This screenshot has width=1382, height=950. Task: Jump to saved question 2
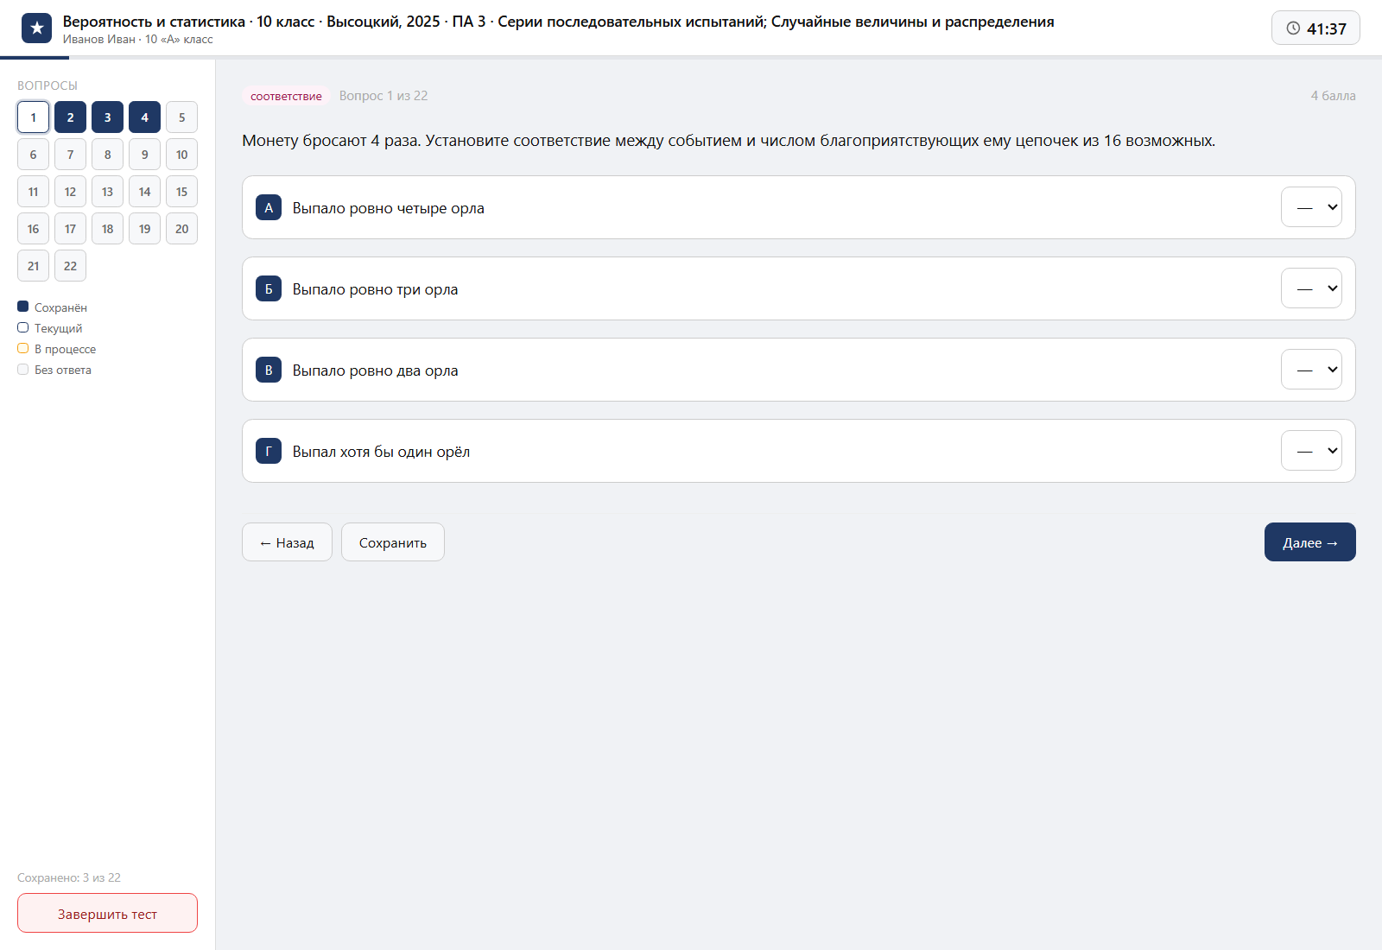pos(70,117)
